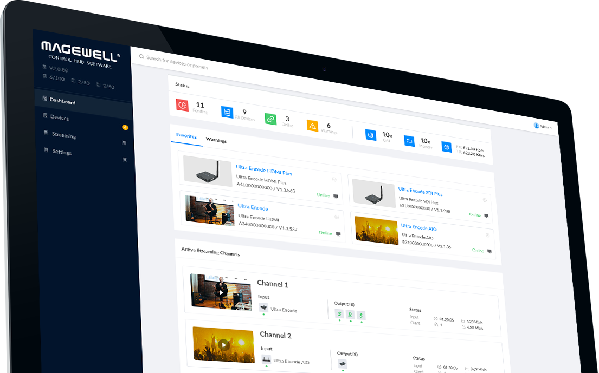The width and height of the screenshot is (599, 373).
Task: Click 'B310000000000 / V2.1.35' serial text
Action: [x=427, y=245]
